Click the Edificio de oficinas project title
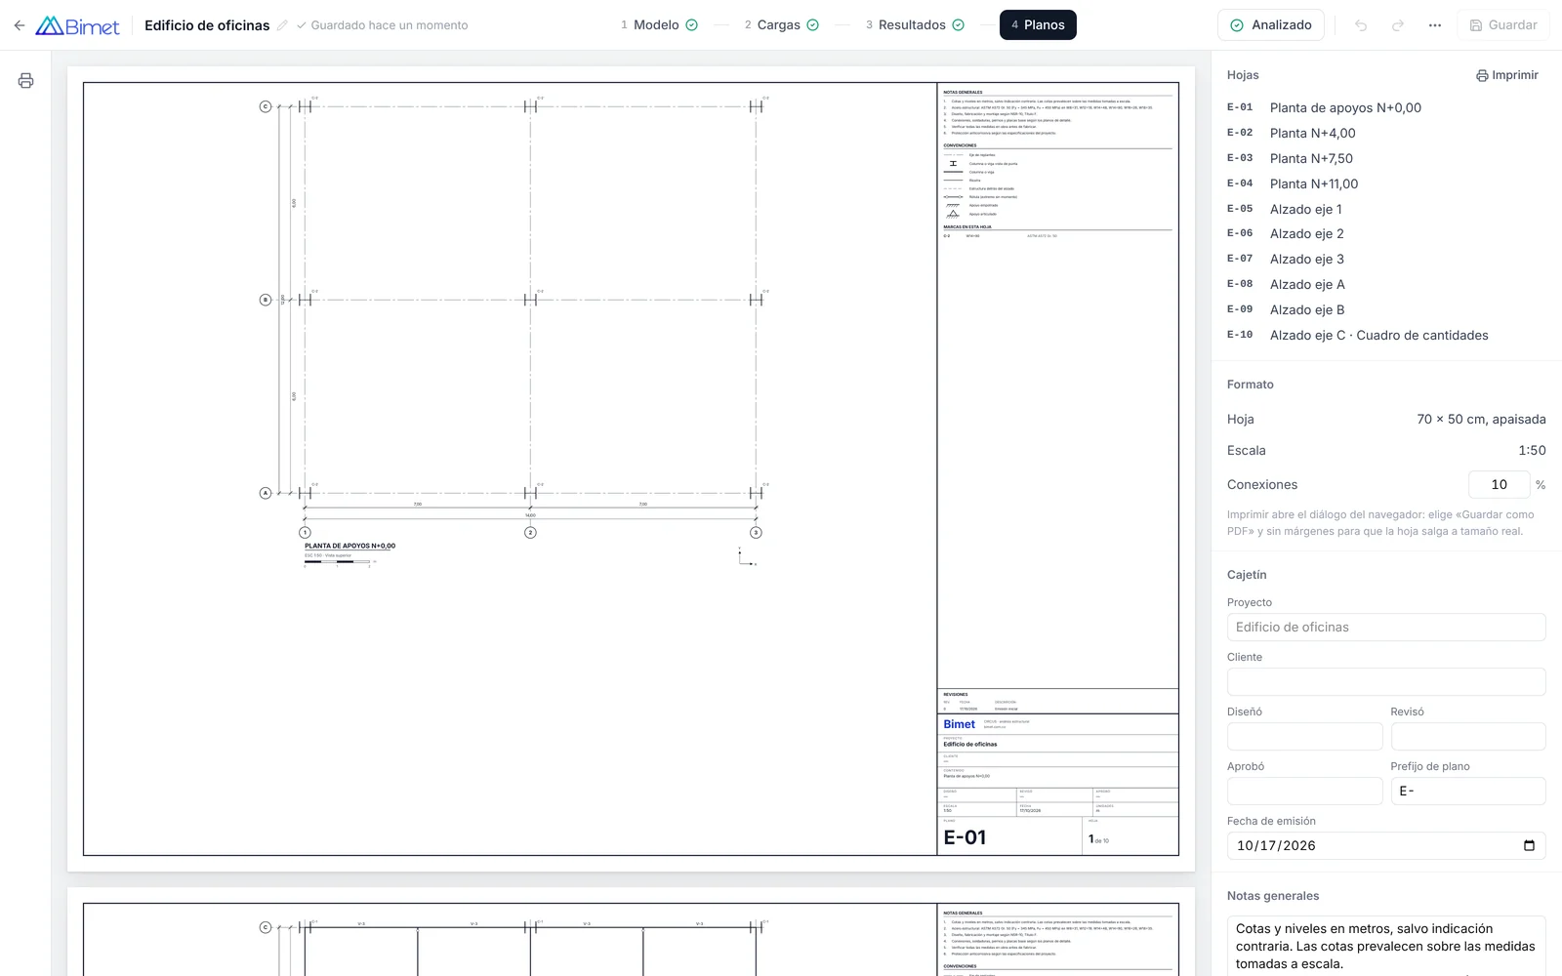Screen dimensions: 1562x976 207,25
